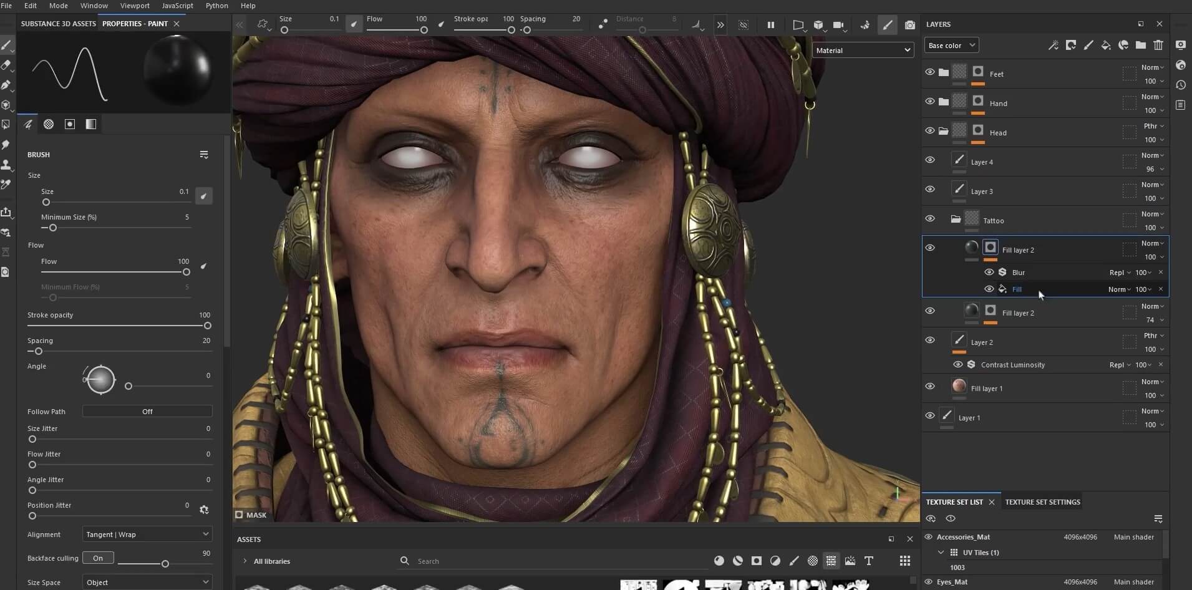Click the camera screenshot icon in viewport toolbar
1192x590 pixels.
[x=910, y=25]
